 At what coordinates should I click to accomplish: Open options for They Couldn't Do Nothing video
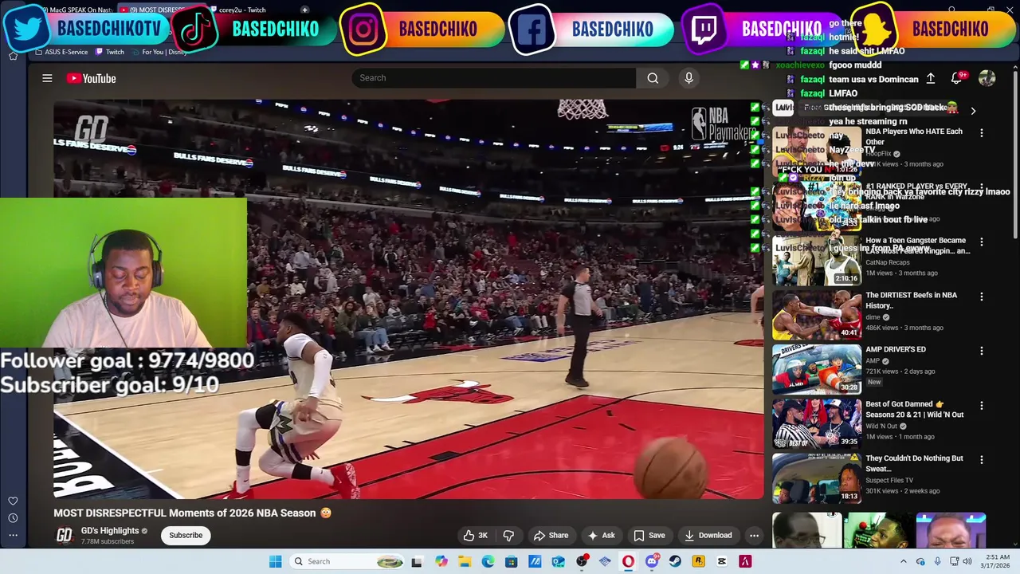(982, 460)
